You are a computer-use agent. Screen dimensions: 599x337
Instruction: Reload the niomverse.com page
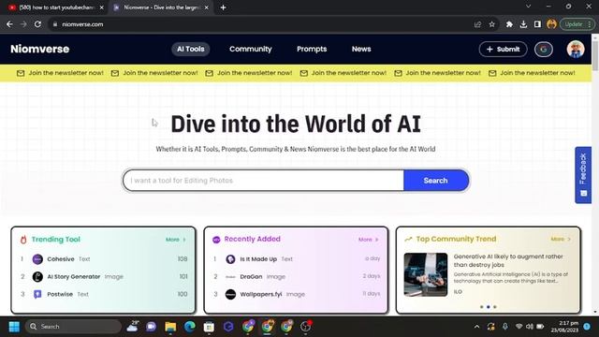click(x=37, y=24)
